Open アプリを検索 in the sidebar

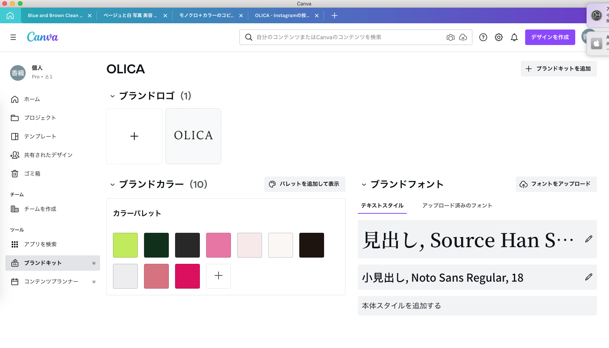coord(53,244)
